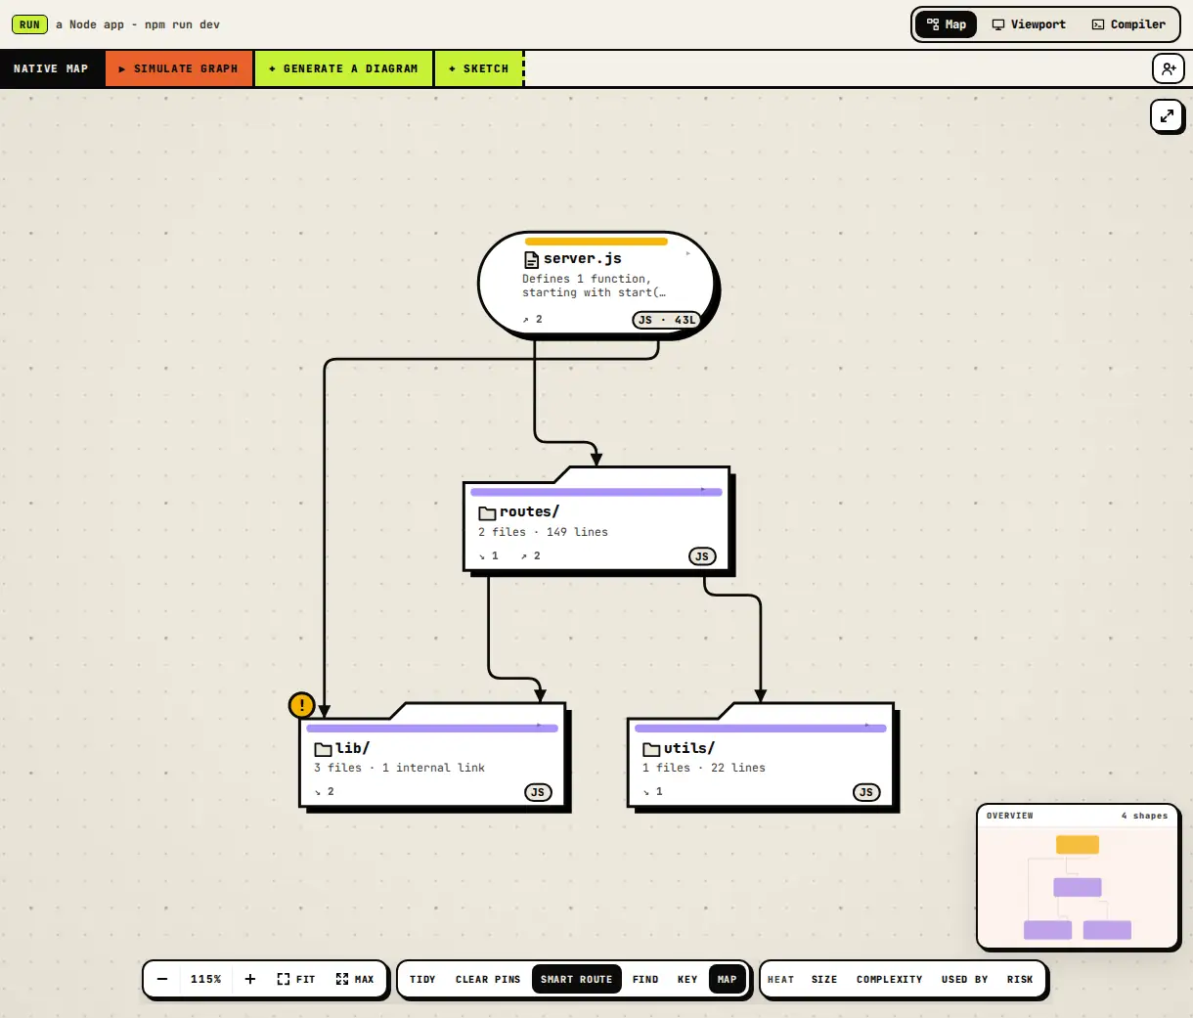Image resolution: width=1193 pixels, height=1018 pixels.
Task: Open the Sketch tab
Action: 479,68
